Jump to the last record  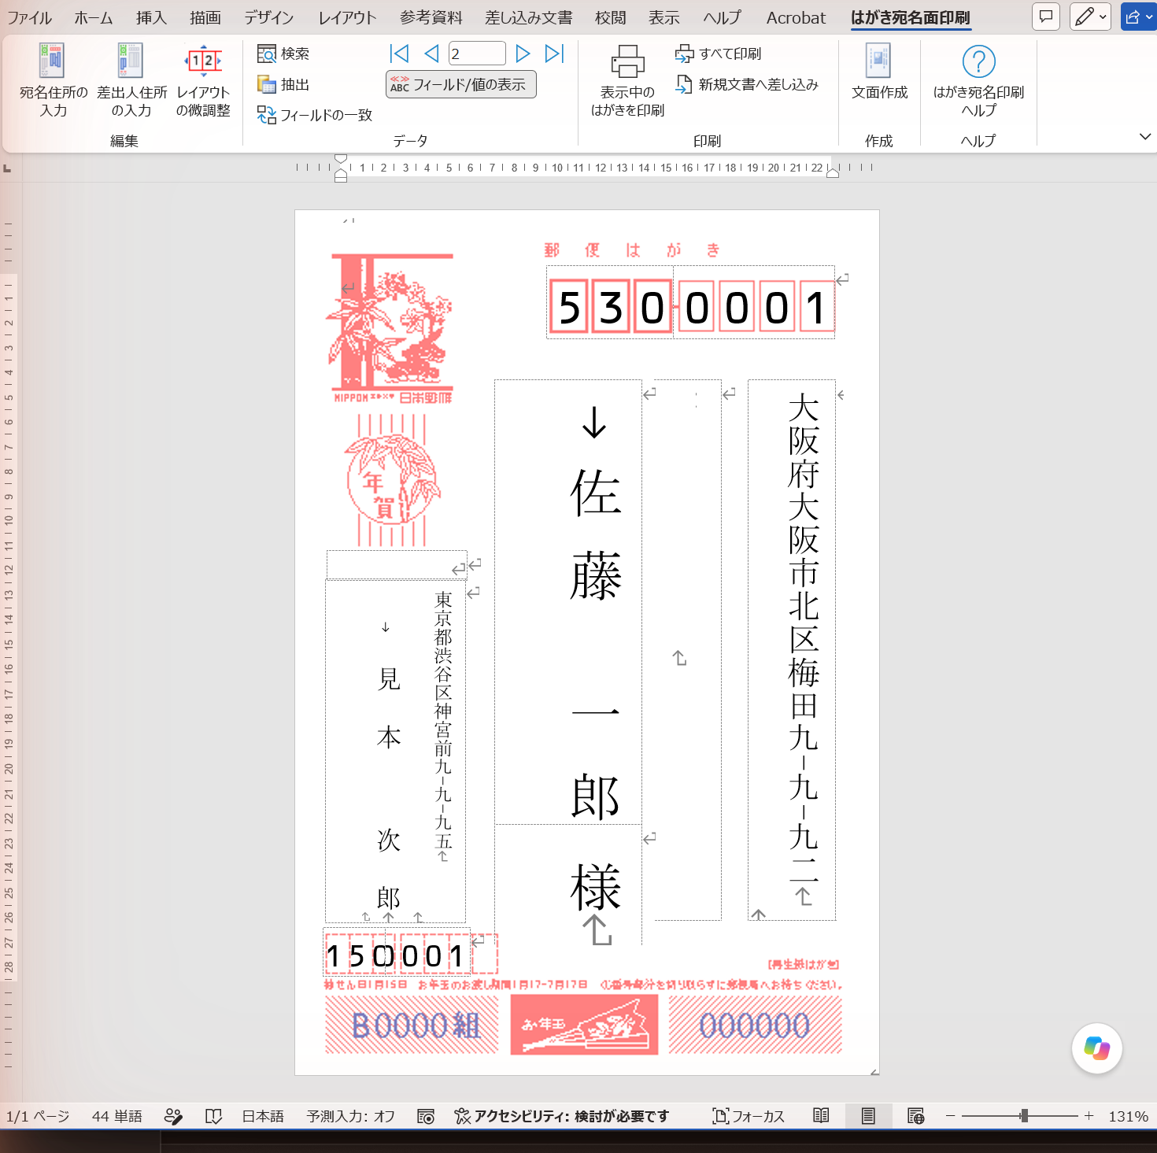click(x=555, y=54)
